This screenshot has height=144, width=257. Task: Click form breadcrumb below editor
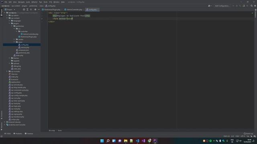tap(60, 130)
